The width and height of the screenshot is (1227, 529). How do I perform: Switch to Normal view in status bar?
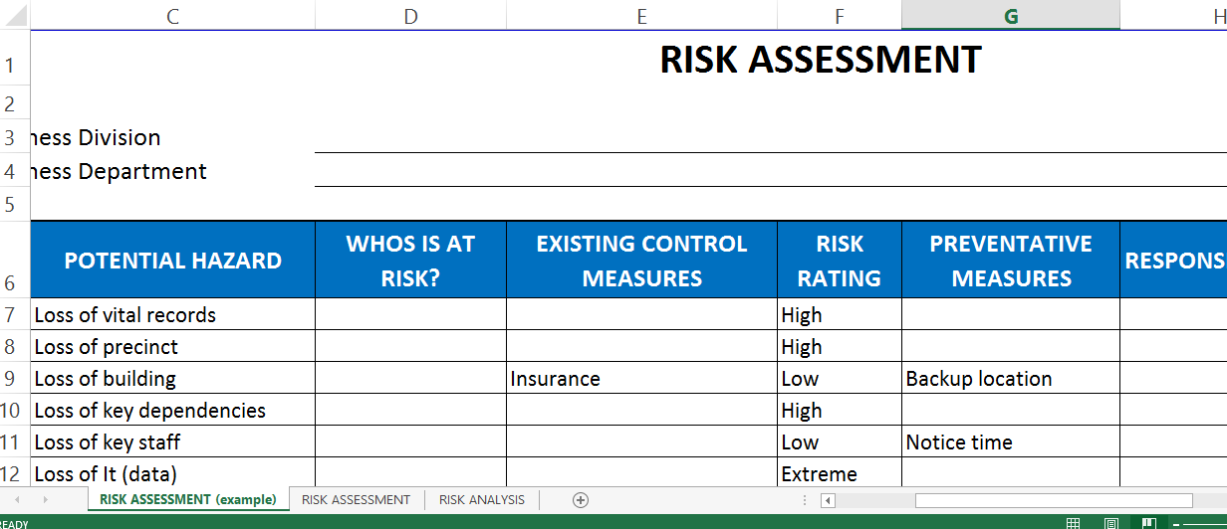click(x=1073, y=523)
